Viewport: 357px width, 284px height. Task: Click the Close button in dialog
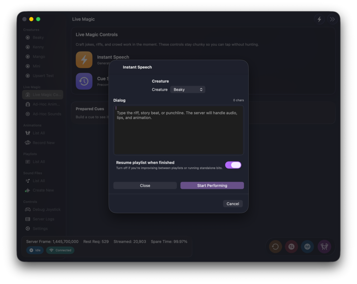(x=145, y=186)
